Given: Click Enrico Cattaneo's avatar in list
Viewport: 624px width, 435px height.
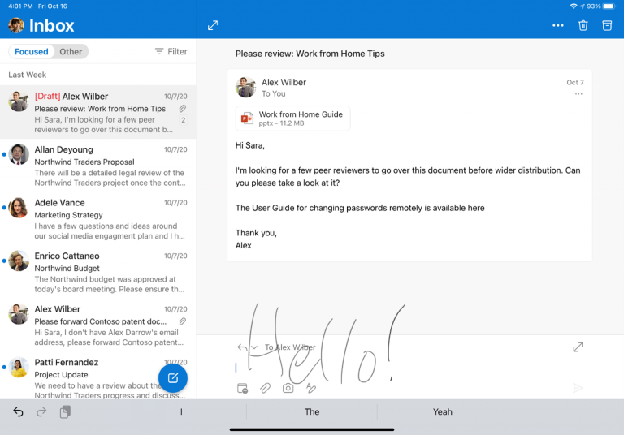Looking at the screenshot, I should [x=19, y=261].
